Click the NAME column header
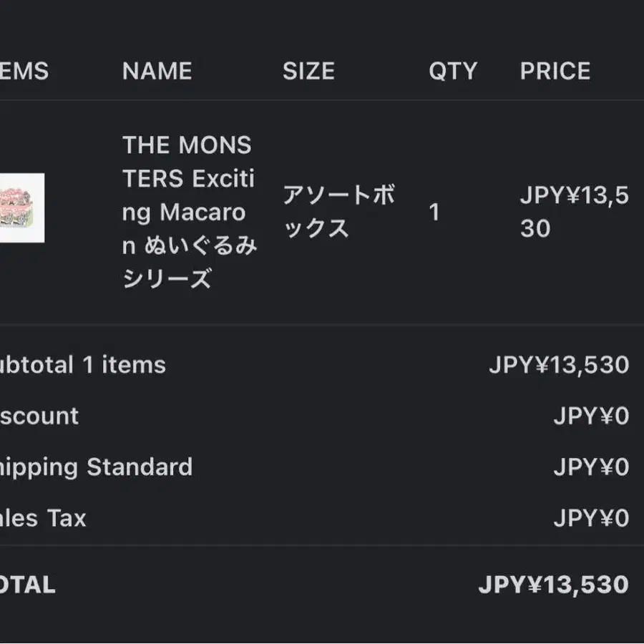 click(x=157, y=71)
